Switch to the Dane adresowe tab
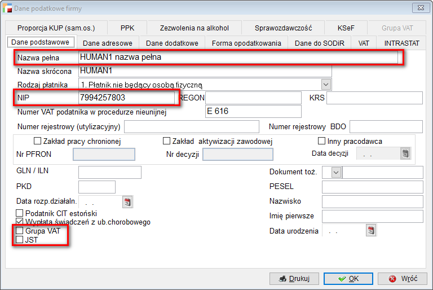This screenshot has height=290, width=433. click(x=108, y=43)
